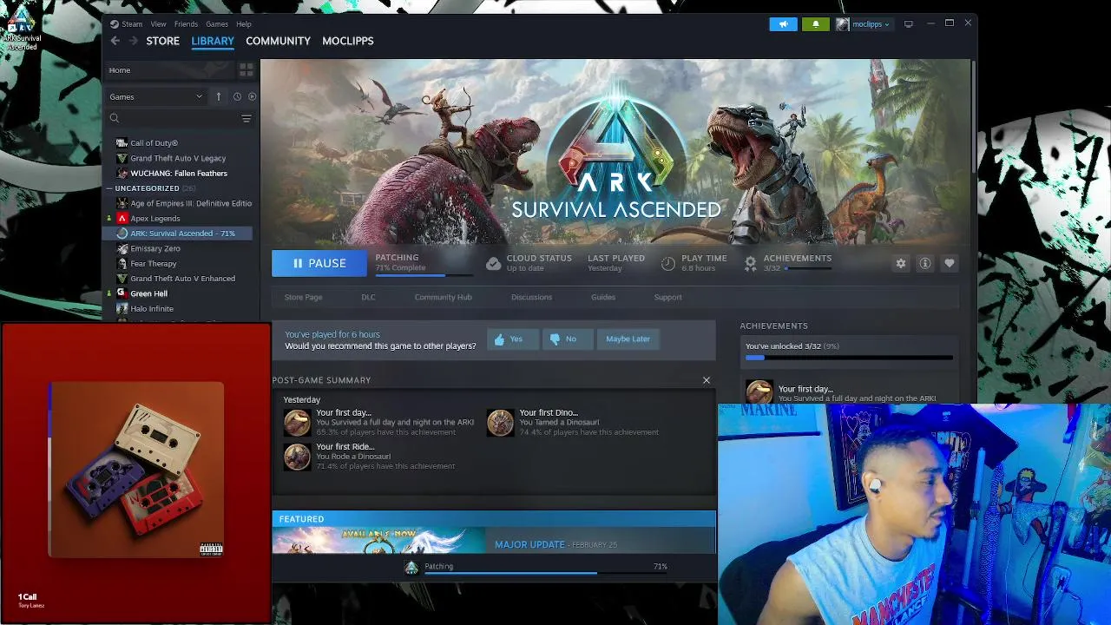Open the Steam menu
The height and width of the screenshot is (625, 1111).
pos(132,24)
